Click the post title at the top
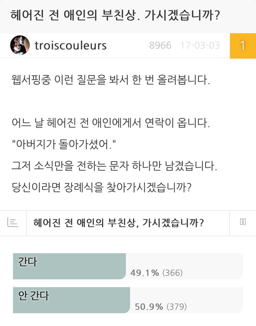Viewport: 256px width, 326px height. pos(116,16)
